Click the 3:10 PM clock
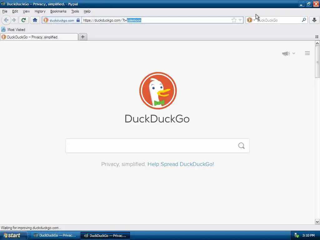 click(x=308, y=236)
